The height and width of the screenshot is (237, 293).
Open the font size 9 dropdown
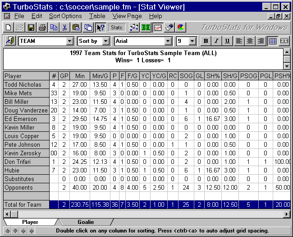coord(192,41)
